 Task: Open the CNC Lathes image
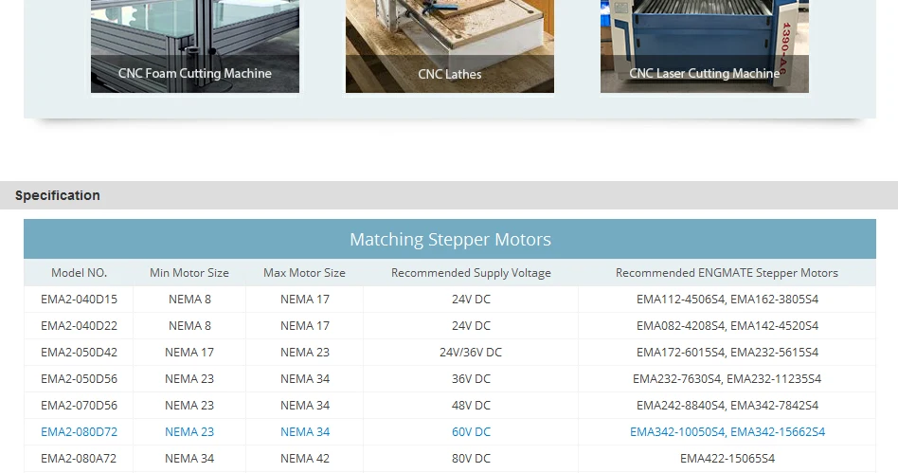(450, 45)
